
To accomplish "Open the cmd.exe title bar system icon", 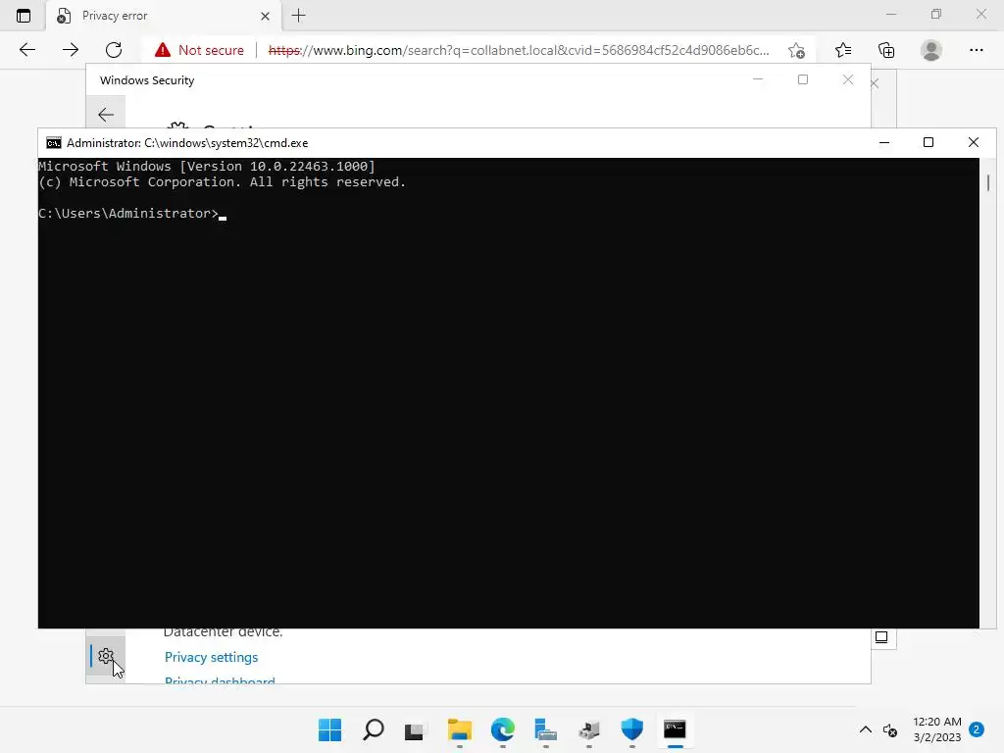I will (x=54, y=143).
